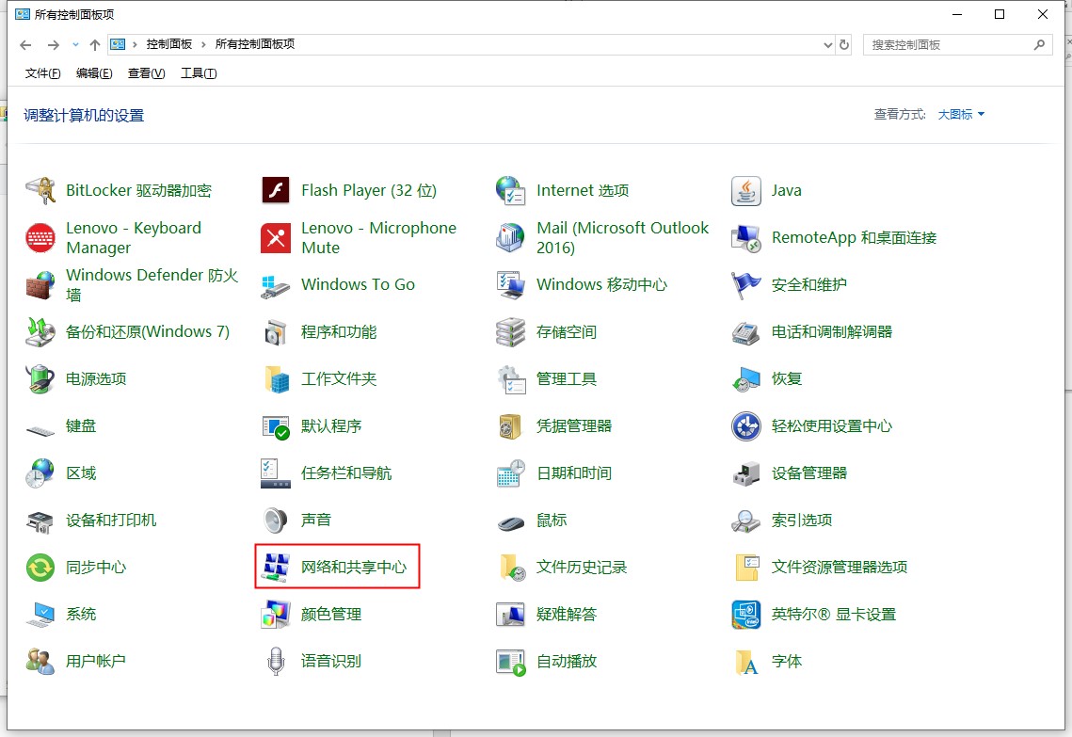The image size is (1072, 737).
Task: Open the recent locations dropdown beside Forward
Action: pos(75,44)
